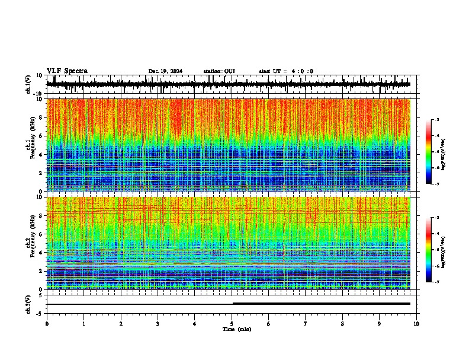This screenshot has height=363, width=469.
Task: Select the "Dec. 19, 2024" date text
Action: [165, 71]
